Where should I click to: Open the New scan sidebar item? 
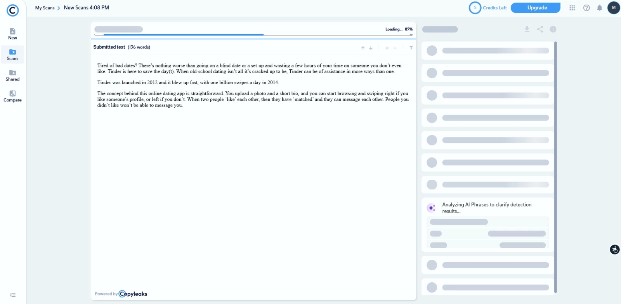point(12,34)
